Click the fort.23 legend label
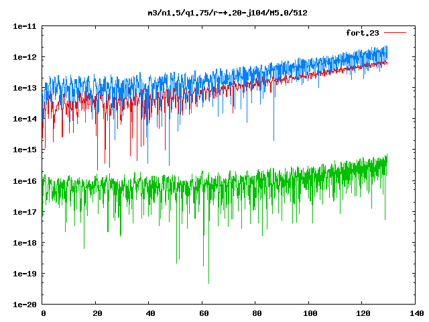 pos(363,33)
